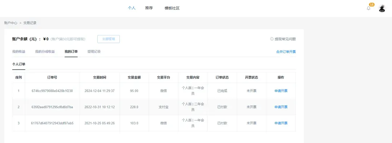Viewport: 392px width, 143px height.
Task: Click the amount 228.0 cell
Action: click(x=134, y=107)
